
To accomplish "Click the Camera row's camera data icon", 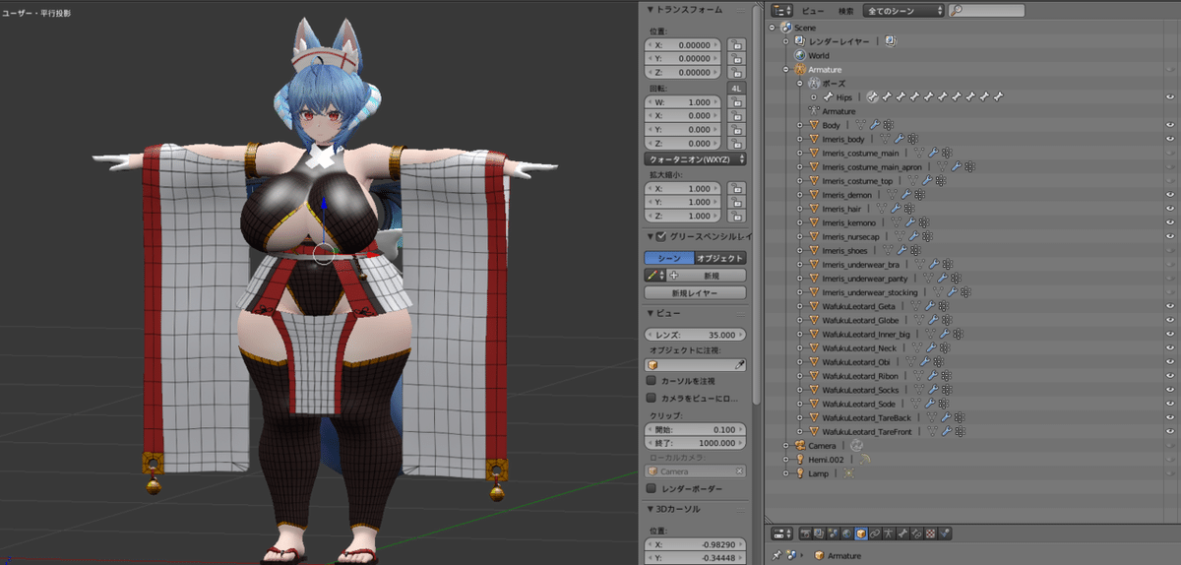I will (856, 446).
